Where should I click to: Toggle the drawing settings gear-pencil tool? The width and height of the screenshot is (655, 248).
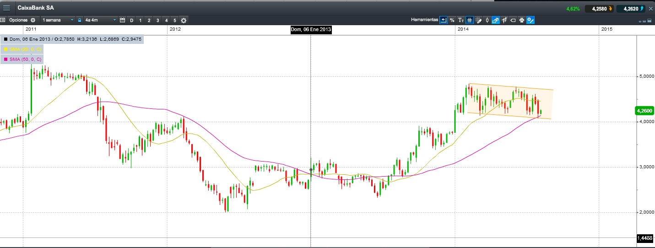point(530,20)
